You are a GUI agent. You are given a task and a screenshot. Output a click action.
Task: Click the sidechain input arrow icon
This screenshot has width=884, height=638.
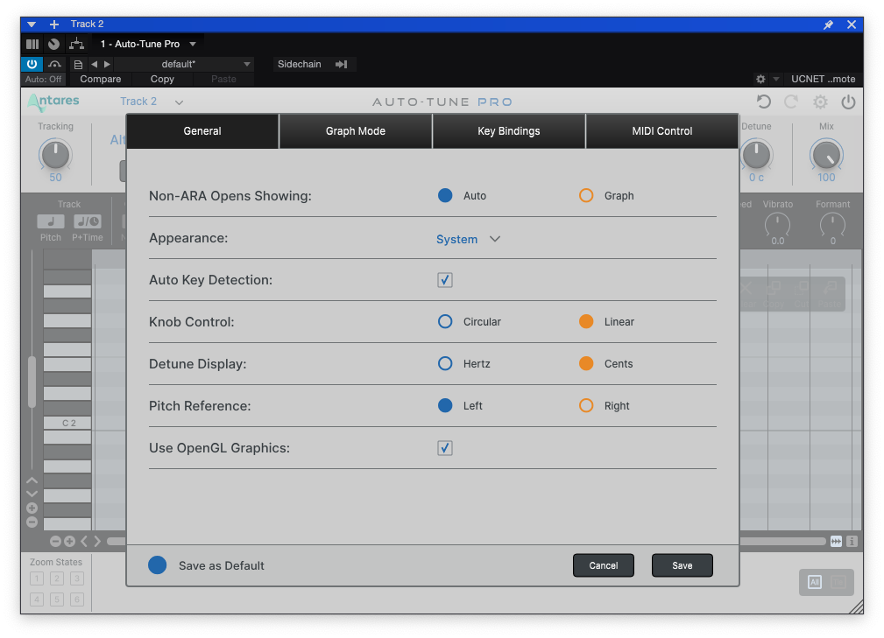click(341, 64)
